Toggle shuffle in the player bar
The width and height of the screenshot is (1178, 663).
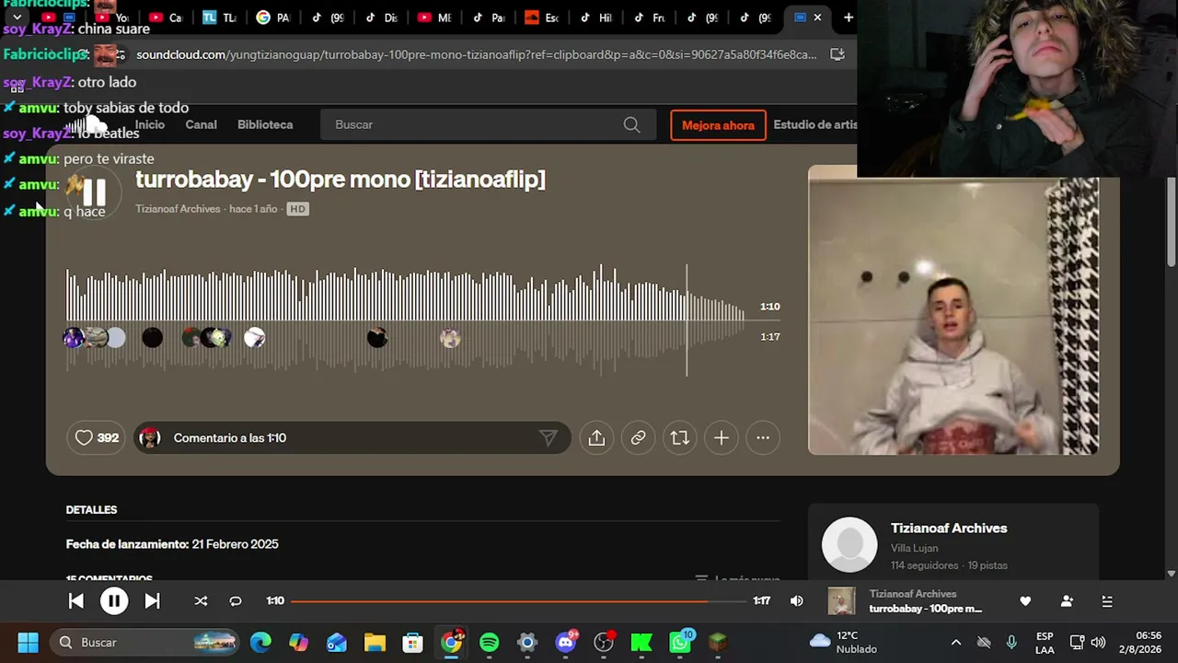click(x=201, y=601)
